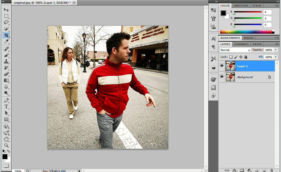Close the original.jpg document tab
The width and height of the screenshot is (281, 172).
click(x=74, y=3)
